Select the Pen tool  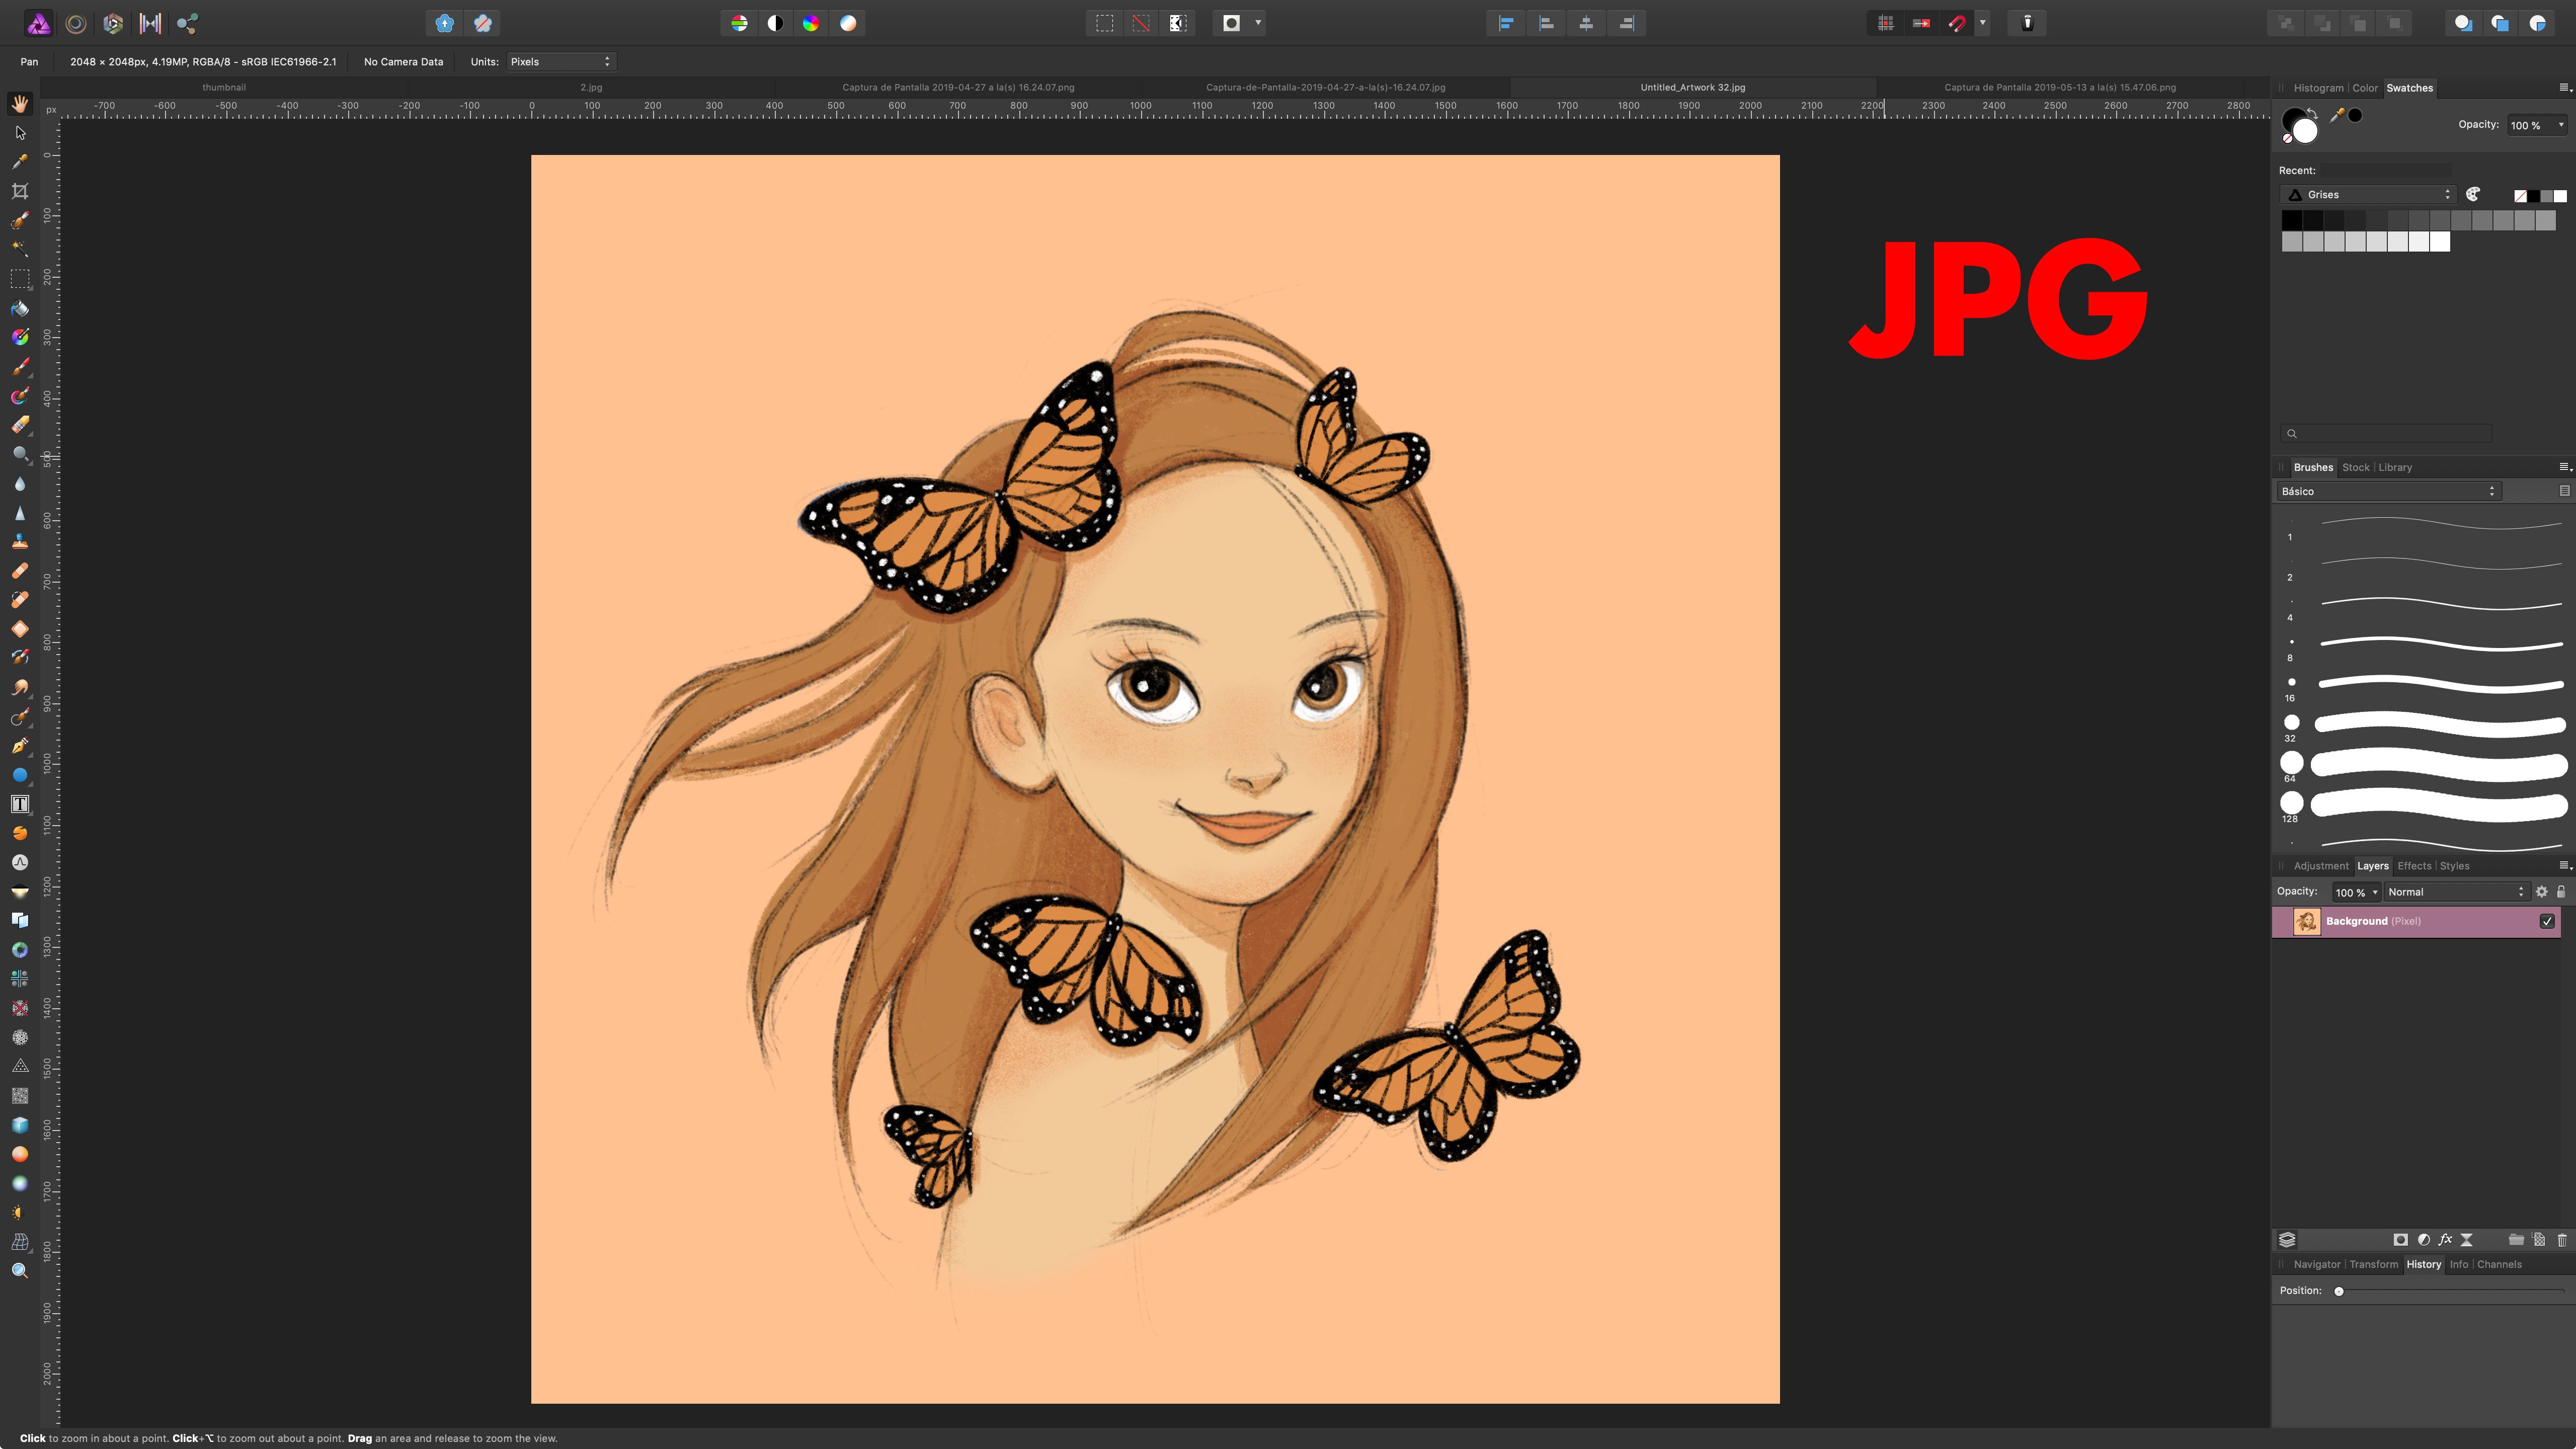click(20, 746)
